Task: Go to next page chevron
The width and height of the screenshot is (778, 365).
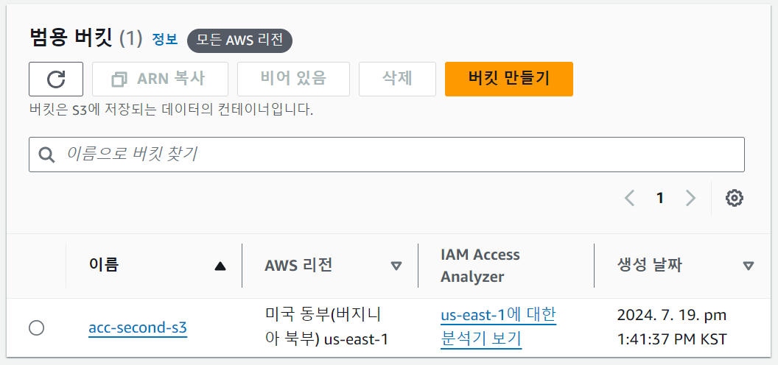Action: [690, 199]
